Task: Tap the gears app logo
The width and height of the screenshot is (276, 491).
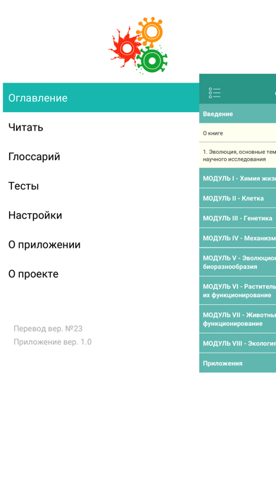Action: click(138, 45)
